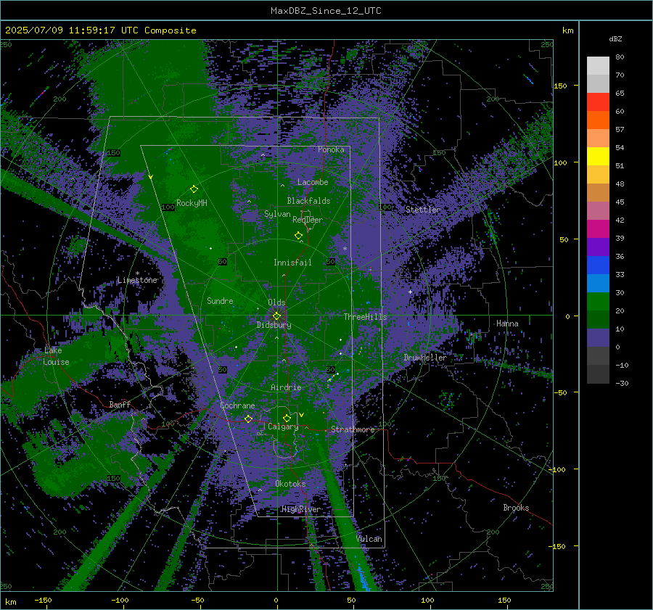Click the MaxDBZ_Since_12_UTC title text
Screen dimensions: 653x610
[x=326, y=11]
